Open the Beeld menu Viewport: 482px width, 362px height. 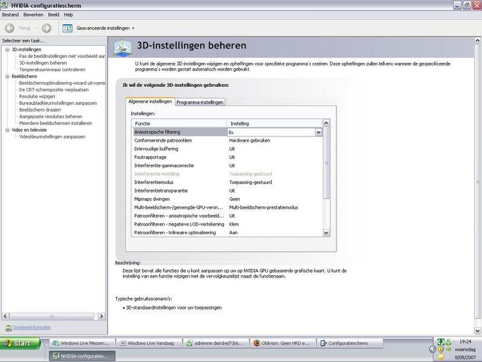pos(53,14)
